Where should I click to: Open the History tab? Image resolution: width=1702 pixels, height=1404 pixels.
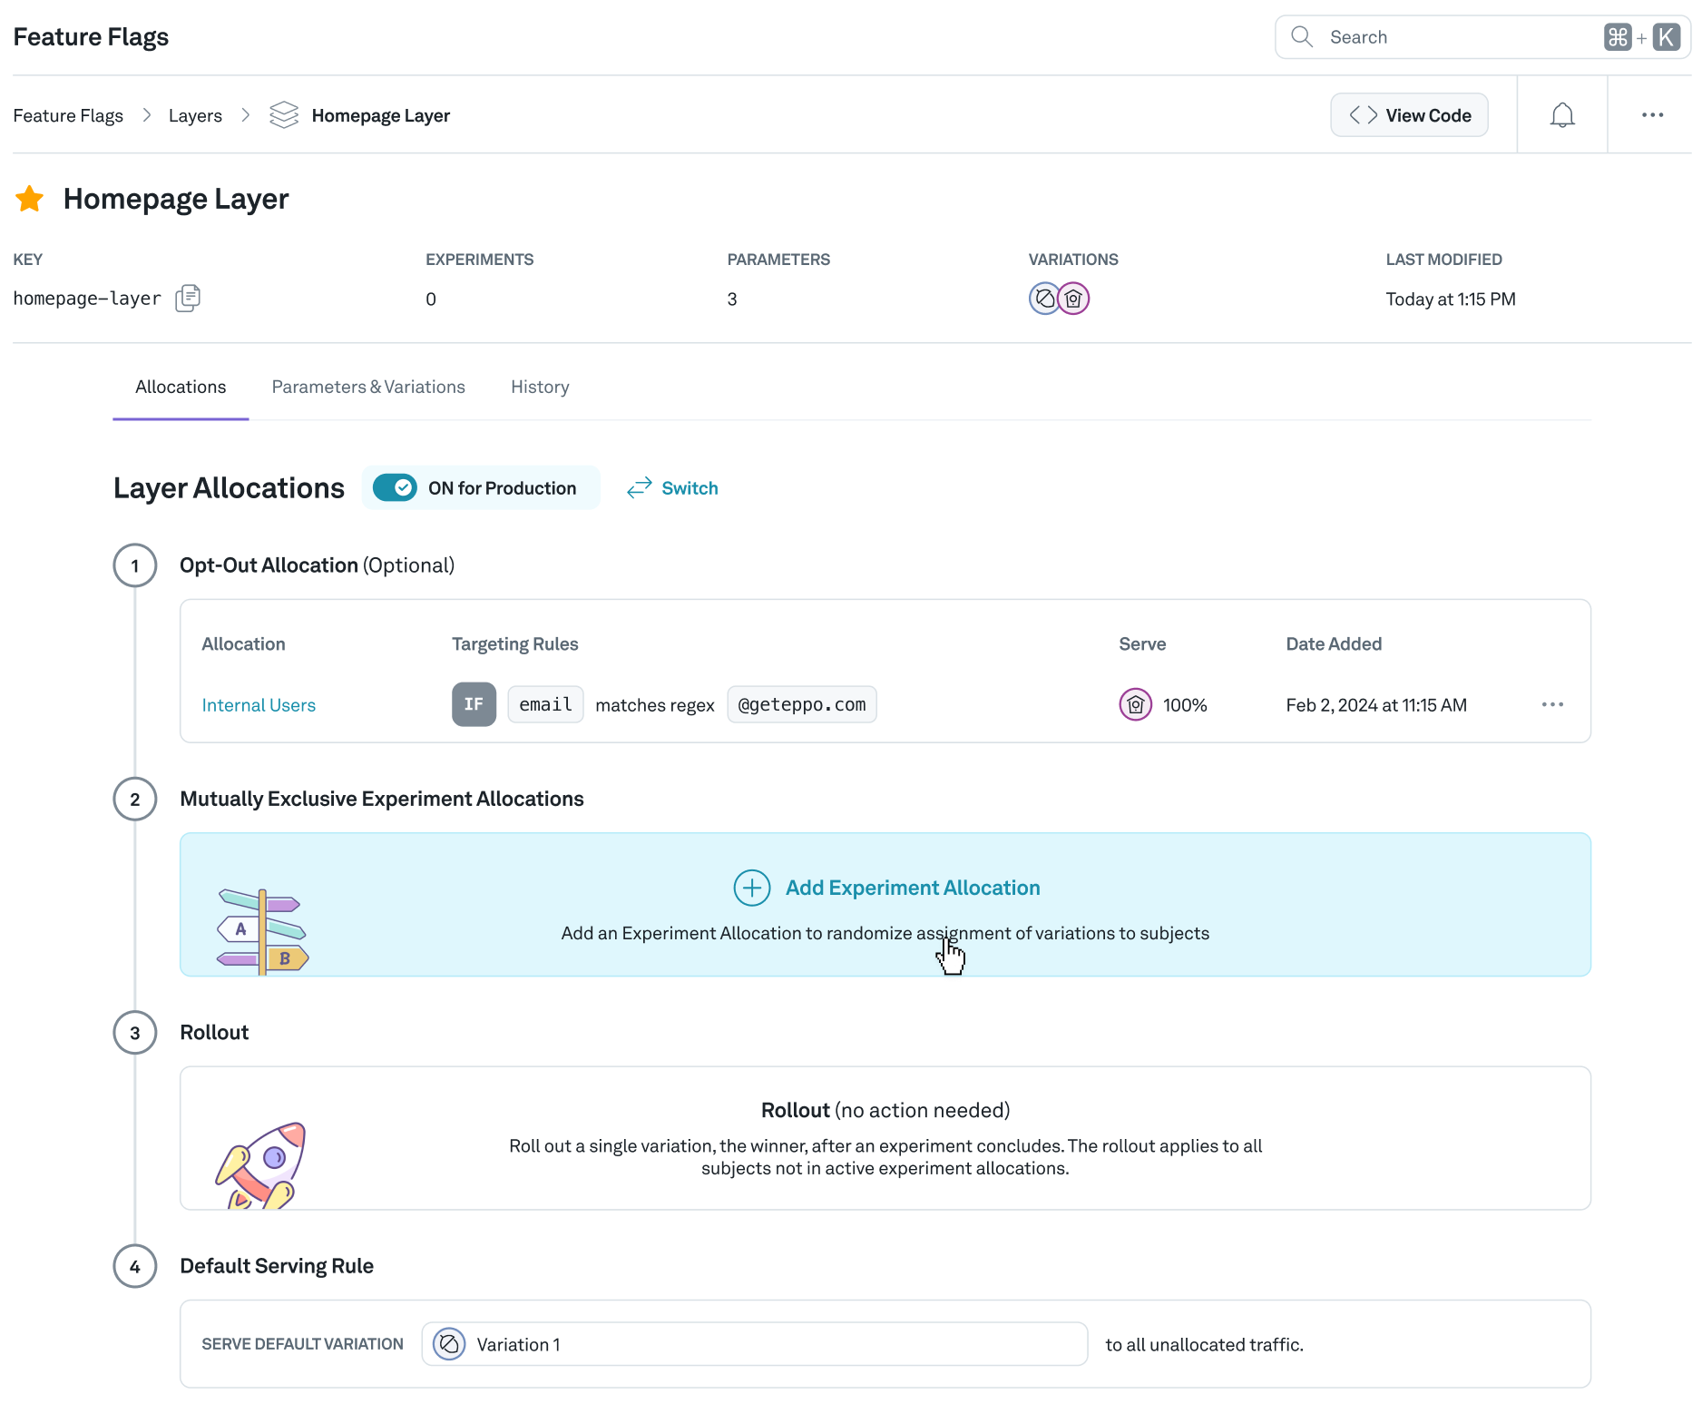(x=539, y=387)
